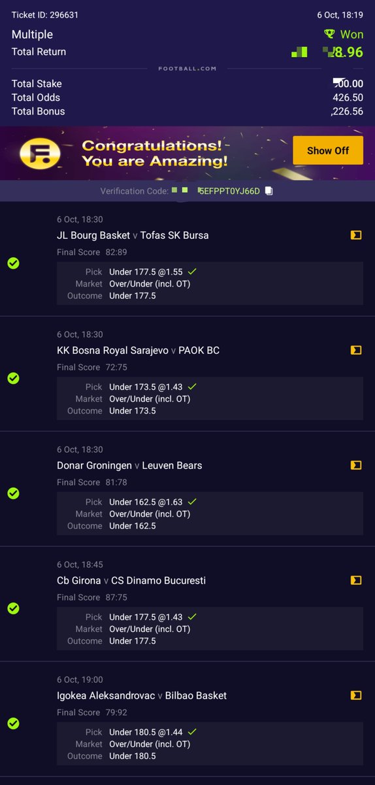Click the Show Off button
Screen dimensions: 375x785
[x=328, y=150]
